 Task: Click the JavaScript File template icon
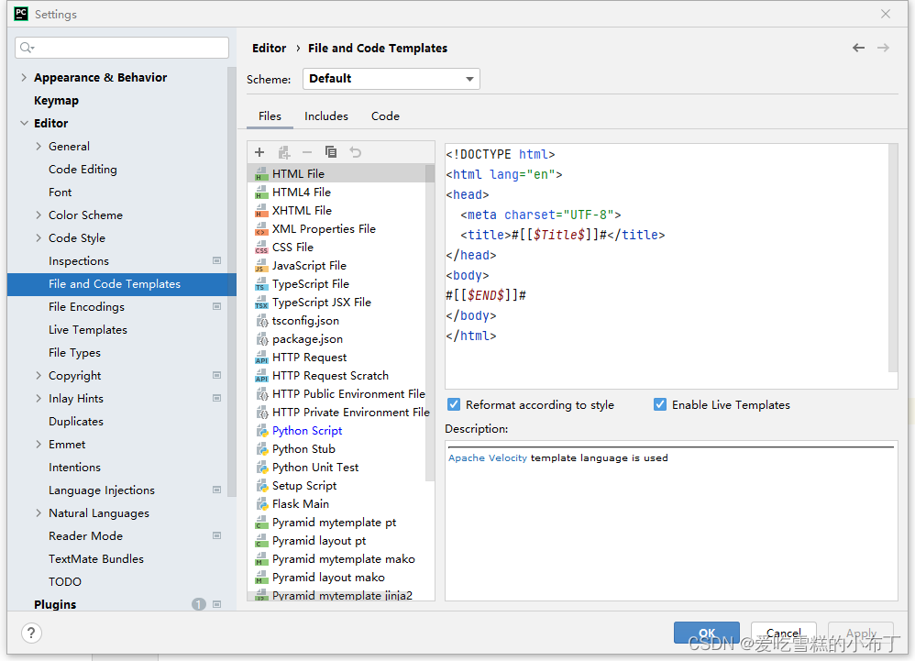pyautogui.click(x=261, y=266)
